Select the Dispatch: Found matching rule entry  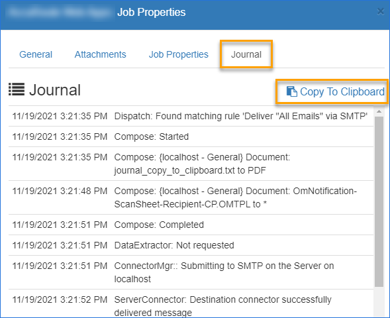[191, 116]
